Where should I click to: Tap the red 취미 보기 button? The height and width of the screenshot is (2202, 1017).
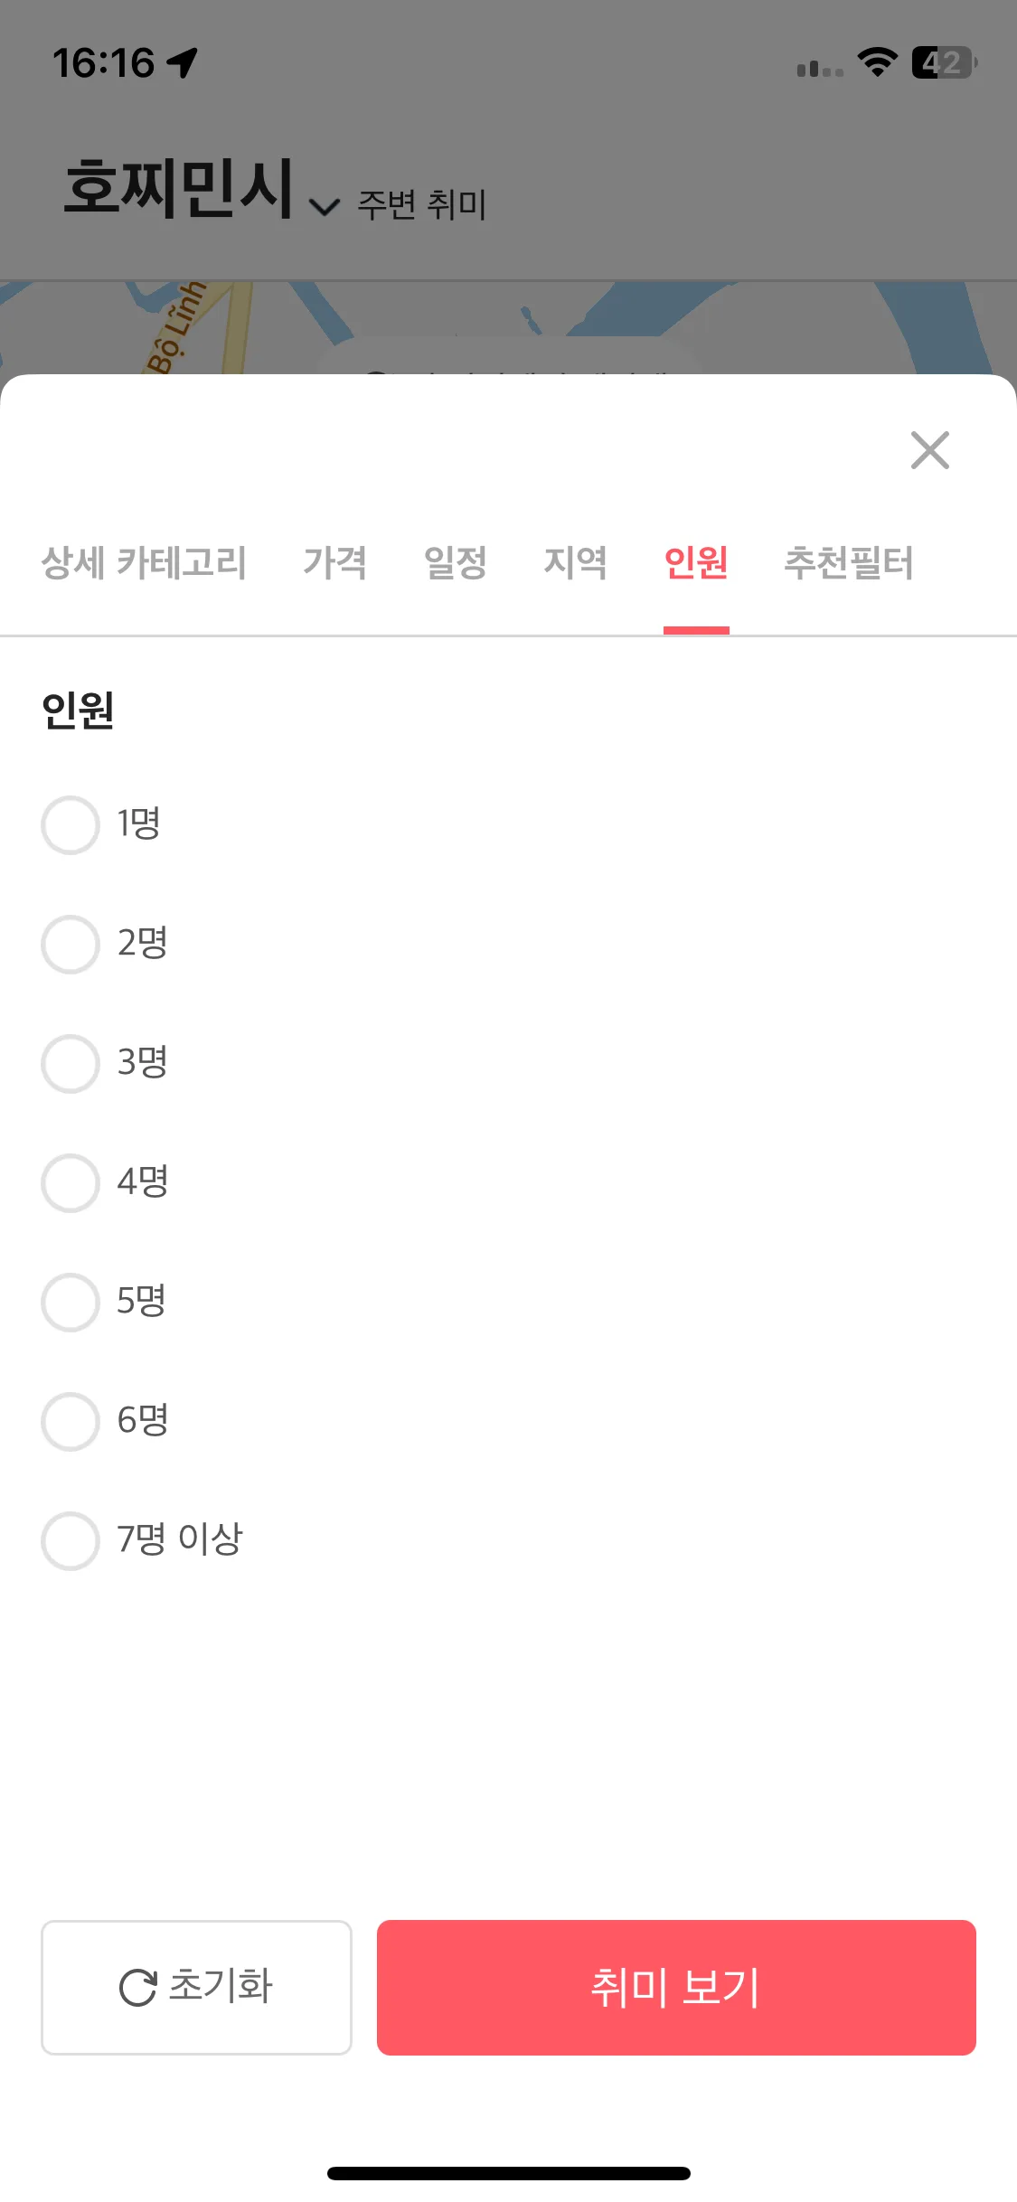click(x=676, y=1987)
